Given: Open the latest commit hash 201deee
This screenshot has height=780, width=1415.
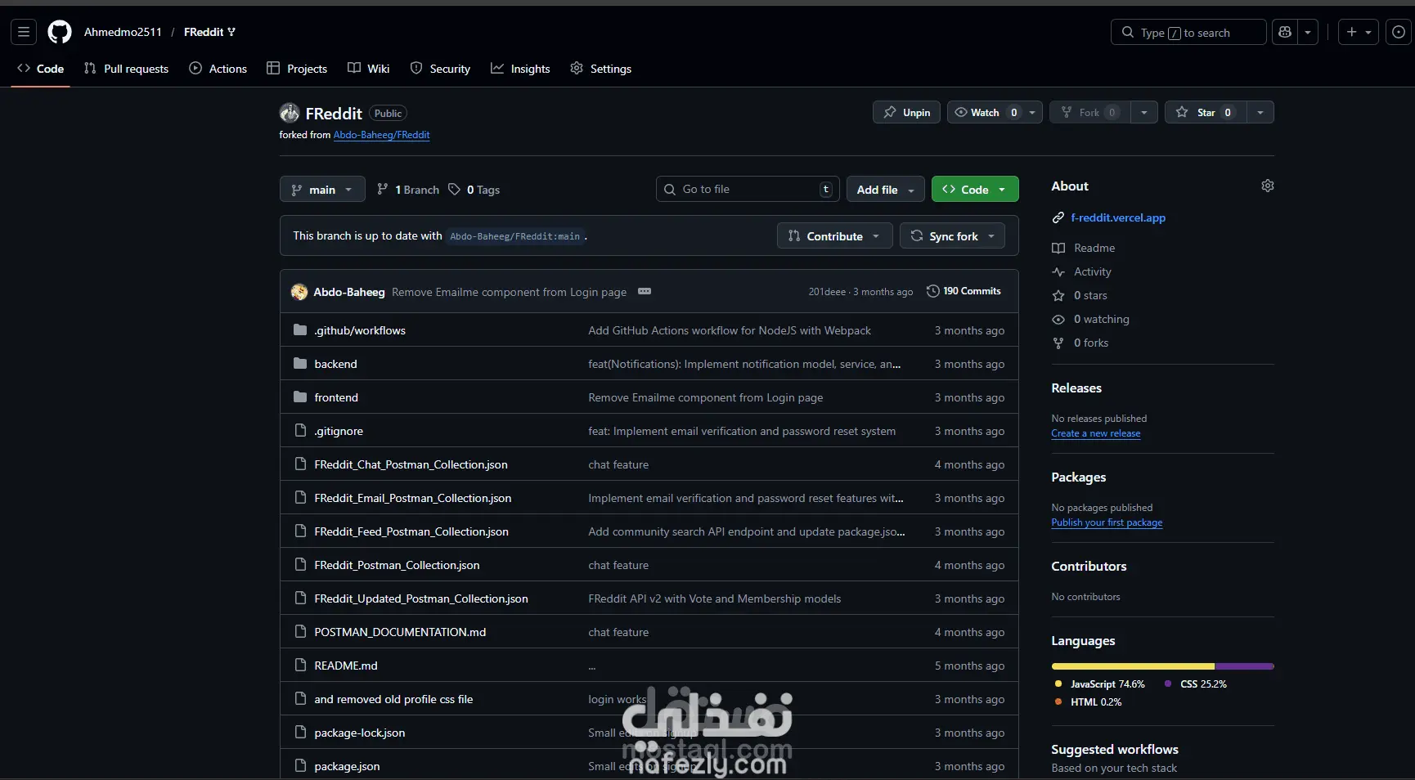Looking at the screenshot, I should (827, 292).
